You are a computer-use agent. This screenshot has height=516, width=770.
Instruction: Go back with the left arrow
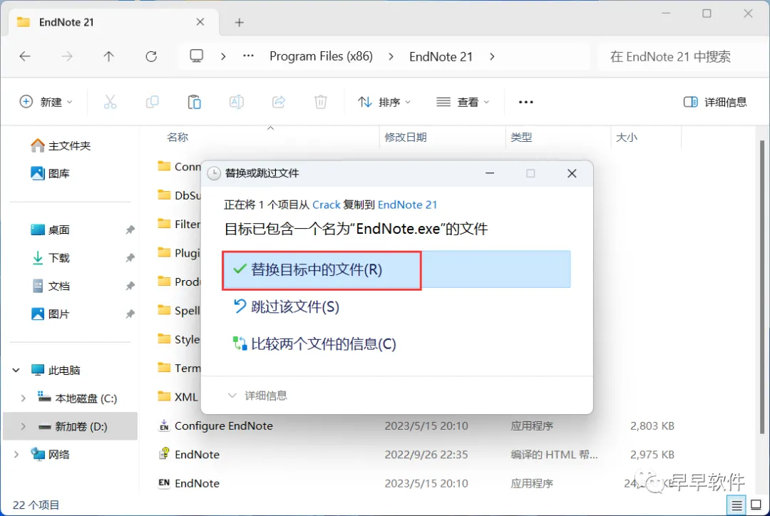coord(25,56)
